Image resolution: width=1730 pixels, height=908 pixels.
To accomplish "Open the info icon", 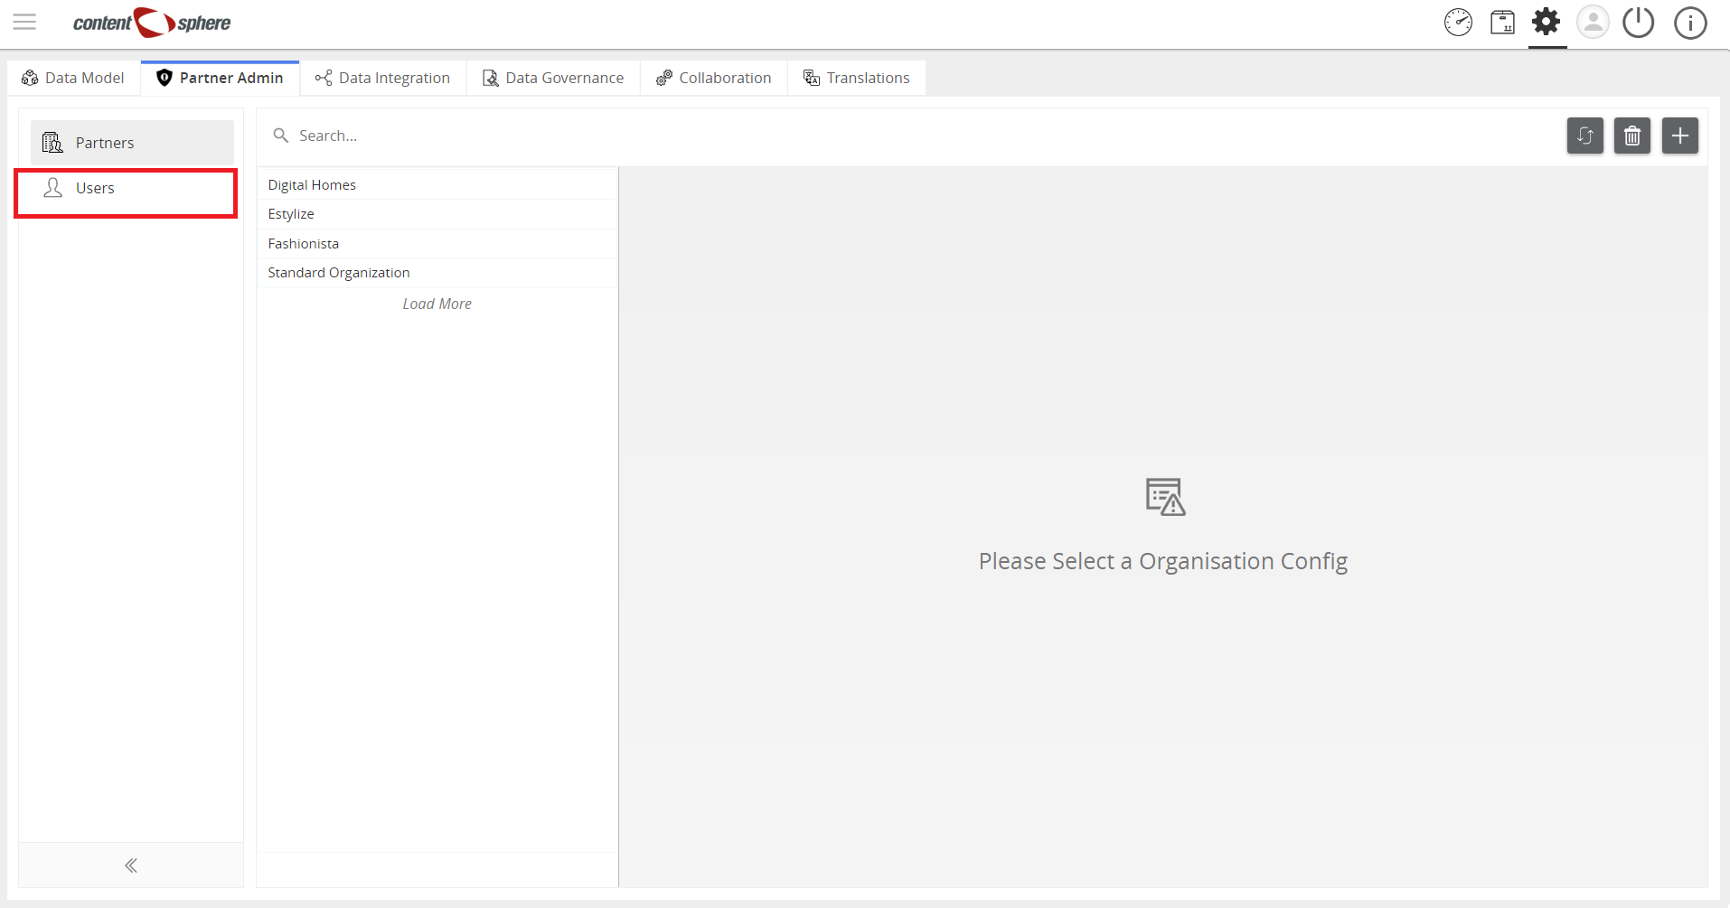I will coord(1690,23).
